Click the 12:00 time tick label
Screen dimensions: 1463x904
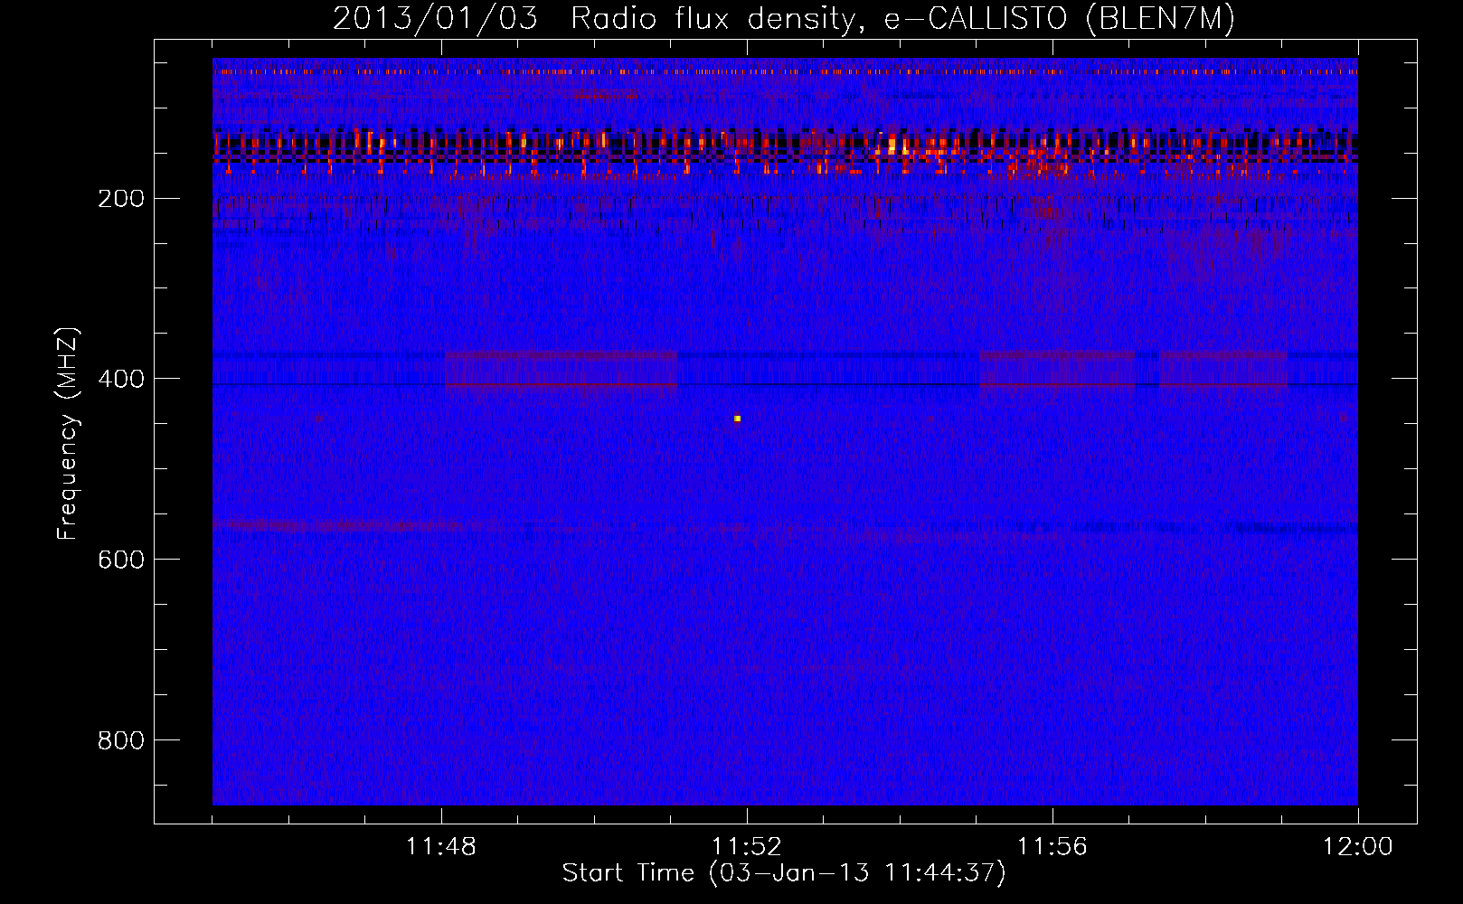click(x=1358, y=847)
